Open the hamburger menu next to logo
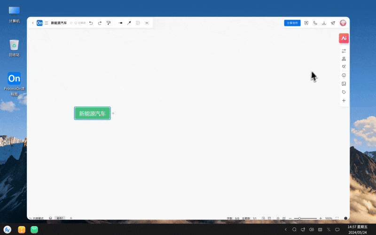Screen dimensions: 376x235 (x=46, y=23)
